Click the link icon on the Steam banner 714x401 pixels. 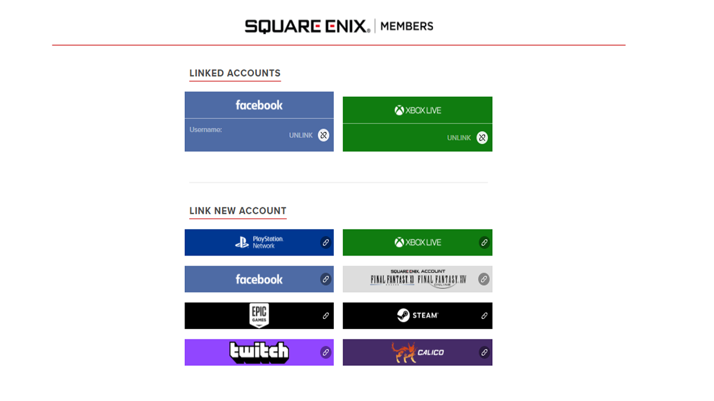pyautogui.click(x=484, y=315)
